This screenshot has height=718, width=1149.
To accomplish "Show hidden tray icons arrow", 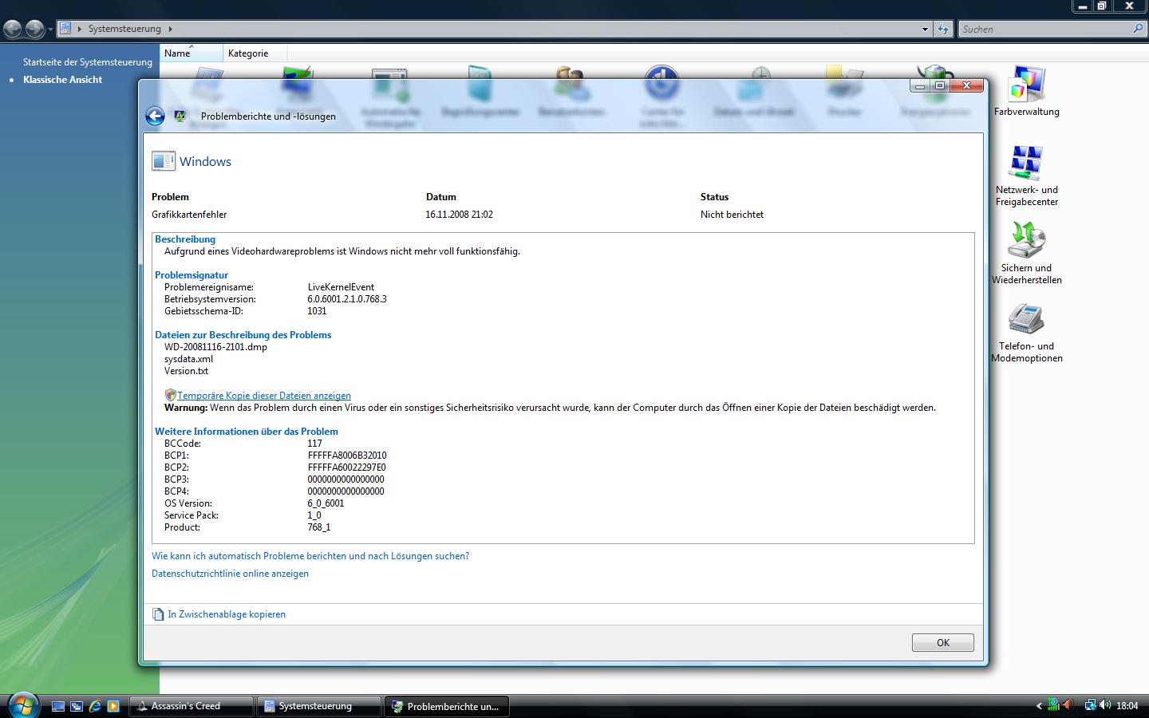I will 1039,706.
